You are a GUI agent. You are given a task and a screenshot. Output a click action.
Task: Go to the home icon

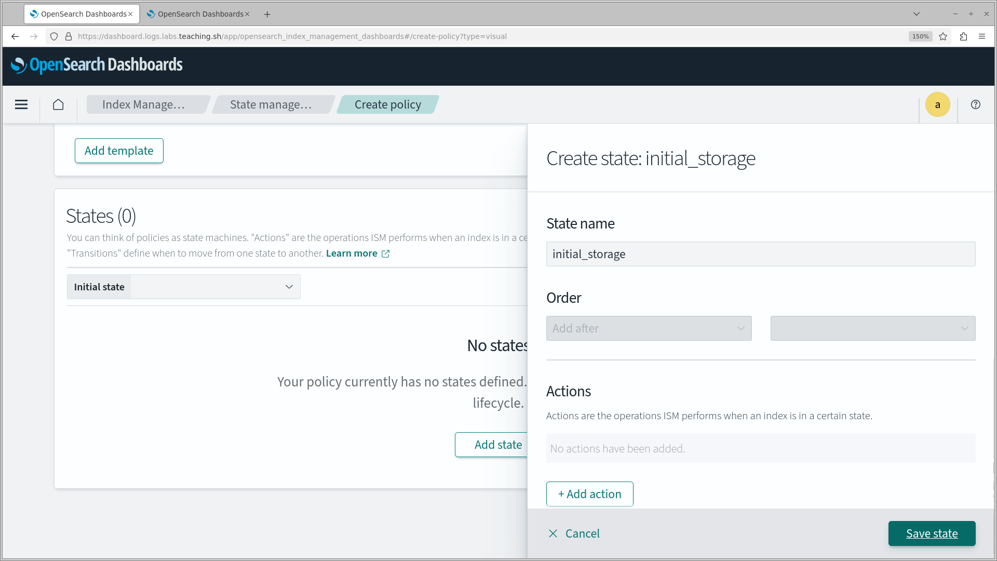[x=58, y=104]
